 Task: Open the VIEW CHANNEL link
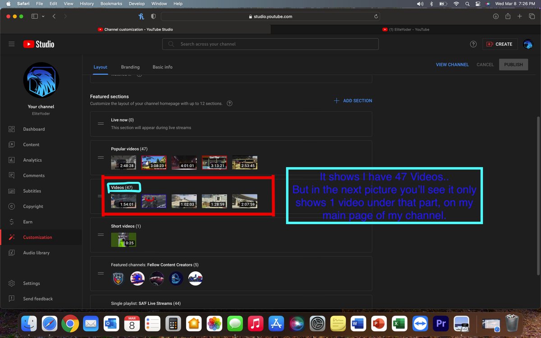tap(452, 64)
